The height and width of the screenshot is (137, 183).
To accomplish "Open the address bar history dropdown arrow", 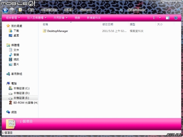I will [x=116, y=10].
